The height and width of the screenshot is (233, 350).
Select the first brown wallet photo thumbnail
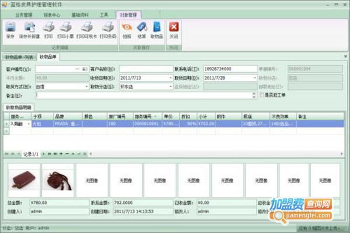[23, 179]
